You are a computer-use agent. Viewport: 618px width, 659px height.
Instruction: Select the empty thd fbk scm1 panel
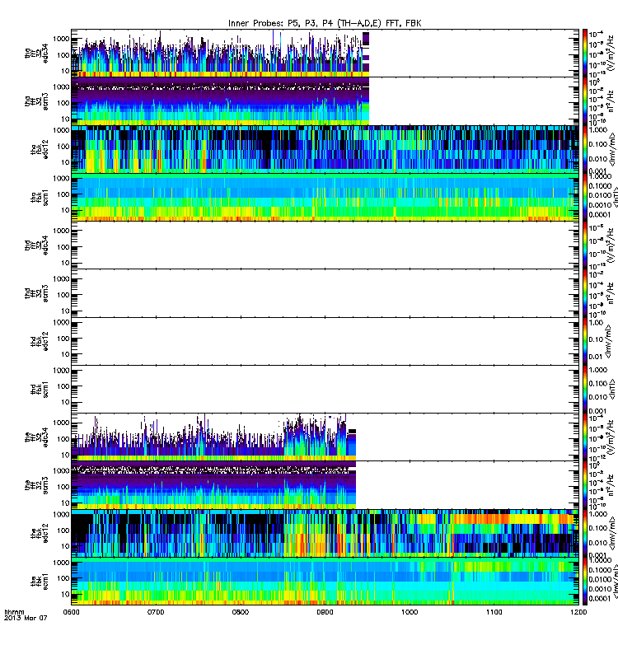(325, 389)
